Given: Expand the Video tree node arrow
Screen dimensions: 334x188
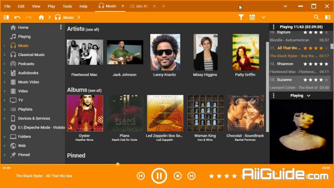Looking at the screenshot, I should pyautogui.click(x=5, y=91).
